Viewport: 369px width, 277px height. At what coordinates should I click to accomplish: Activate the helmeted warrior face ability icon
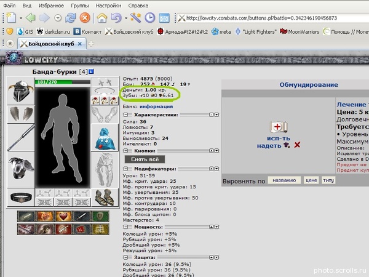click(x=45, y=229)
